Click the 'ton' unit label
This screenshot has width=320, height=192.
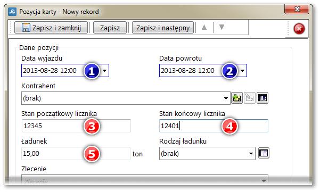coord(137,154)
